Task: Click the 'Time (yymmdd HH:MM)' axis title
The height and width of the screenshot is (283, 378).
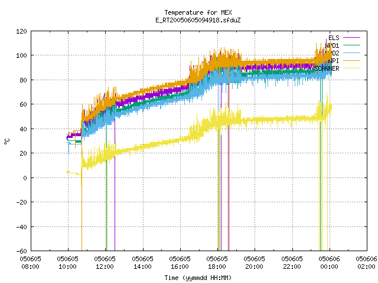Action: [x=198, y=278]
